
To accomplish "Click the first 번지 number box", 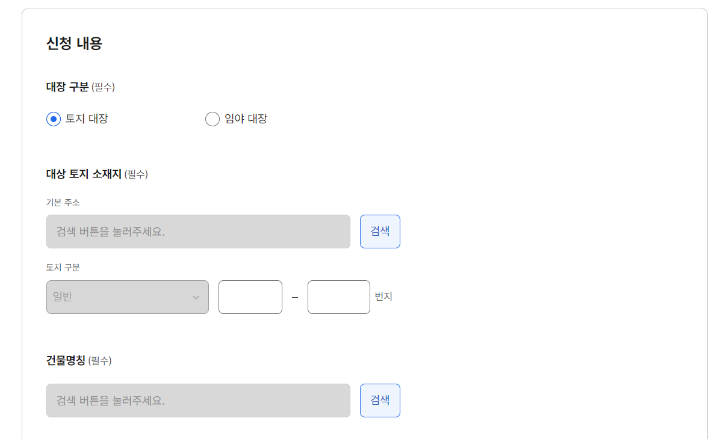I will tap(250, 296).
